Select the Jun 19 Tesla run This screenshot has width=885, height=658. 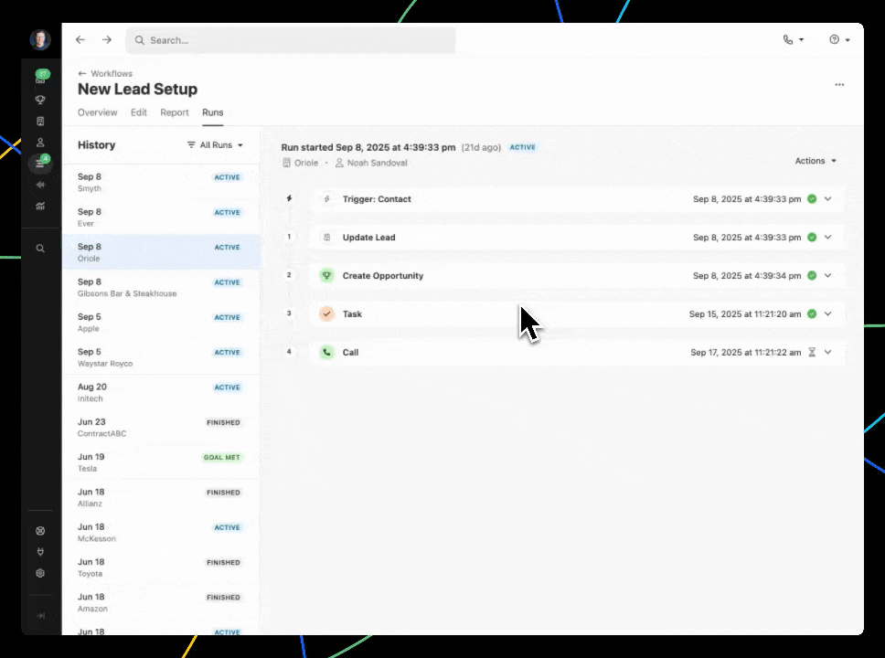tap(161, 462)
